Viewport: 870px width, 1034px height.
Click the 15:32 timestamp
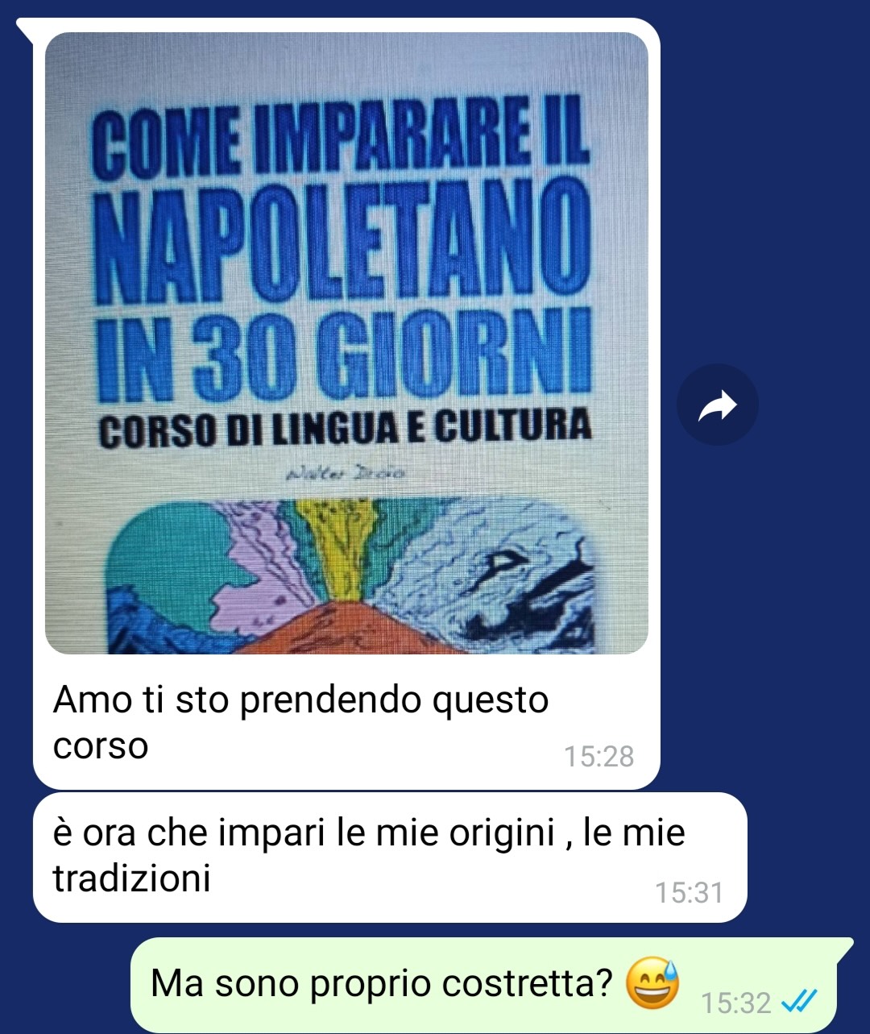[735, 1003]
